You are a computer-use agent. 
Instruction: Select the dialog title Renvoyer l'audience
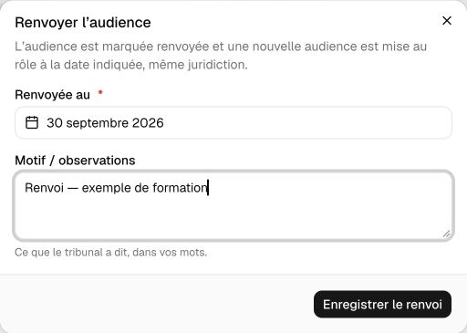[83, 23]
